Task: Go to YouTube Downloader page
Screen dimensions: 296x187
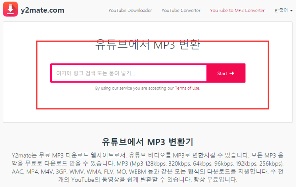Action: pos(130,11)
